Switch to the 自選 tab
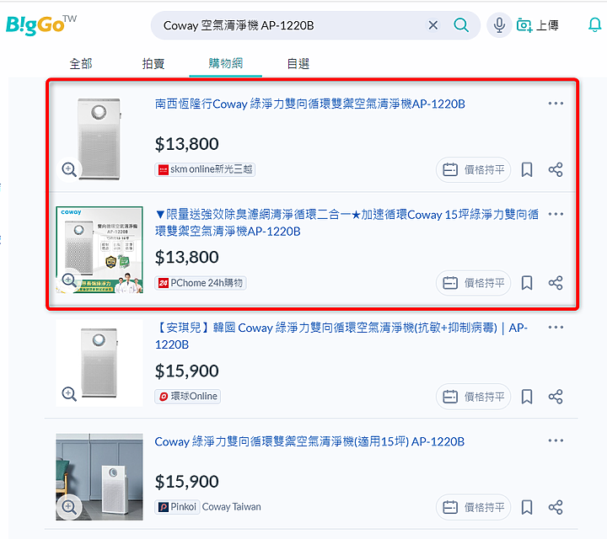Image resolution: width=607 pixels, height=539 pixels. tap(298, 63)
